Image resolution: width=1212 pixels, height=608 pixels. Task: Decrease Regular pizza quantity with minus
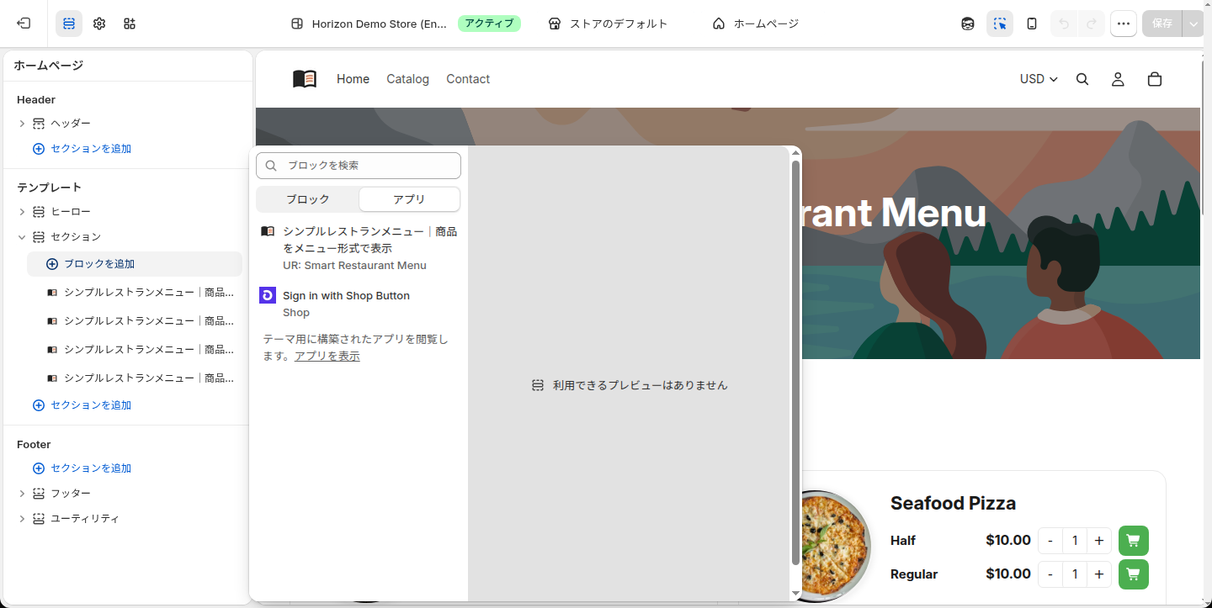1050,574
